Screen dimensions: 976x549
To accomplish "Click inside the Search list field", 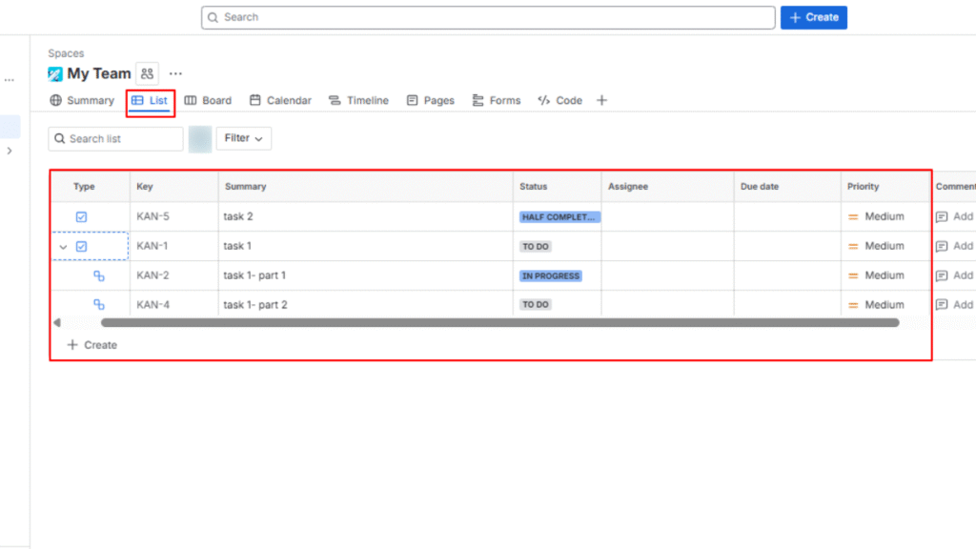I will 119,138.
